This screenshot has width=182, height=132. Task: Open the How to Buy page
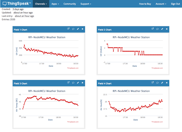point(145,4)
